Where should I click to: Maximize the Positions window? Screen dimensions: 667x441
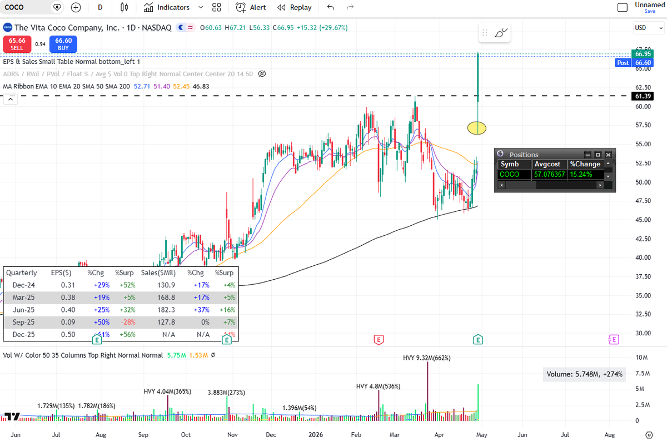point(598,155)
